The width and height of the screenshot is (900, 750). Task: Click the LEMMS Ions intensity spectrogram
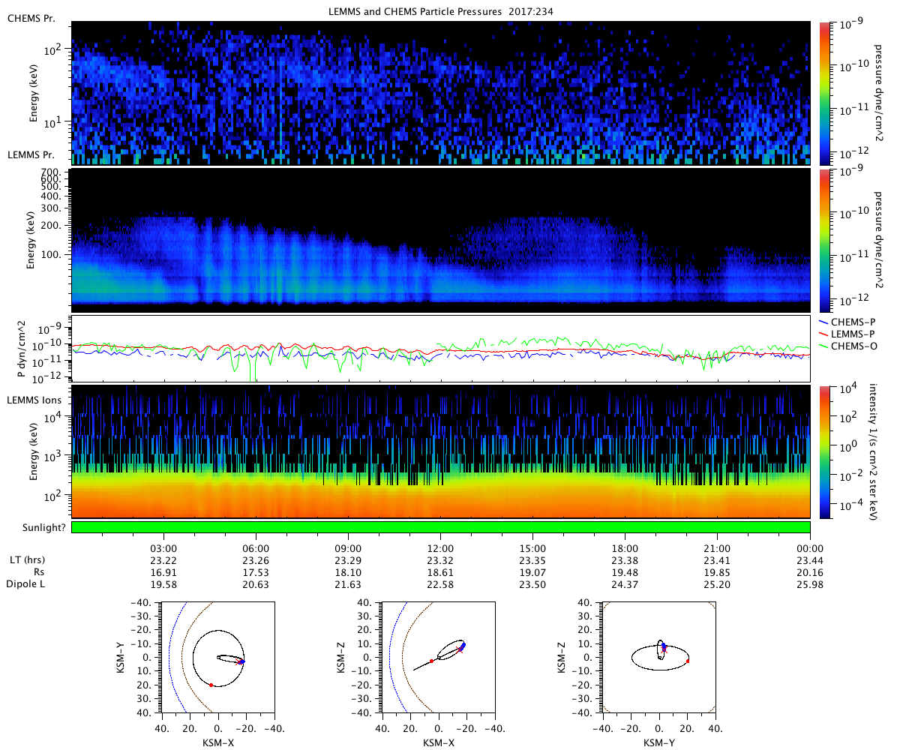click(441, 451)
